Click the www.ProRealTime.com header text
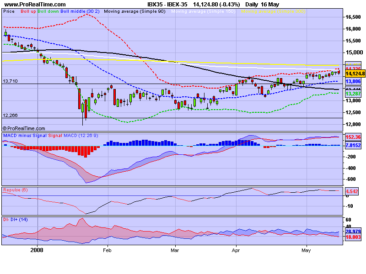The image size is (366, 274). tap(35, 5)
